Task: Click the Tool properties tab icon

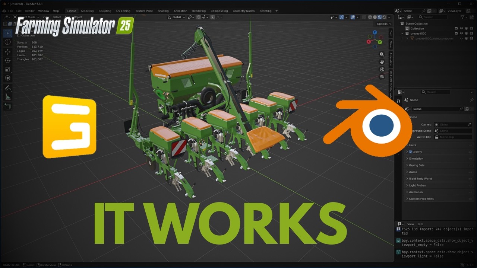Action: (x=398, y=100)
